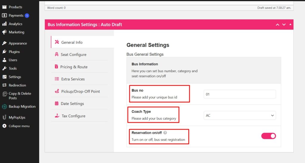Toggle the Reservation on/off switch

point(268,136)
